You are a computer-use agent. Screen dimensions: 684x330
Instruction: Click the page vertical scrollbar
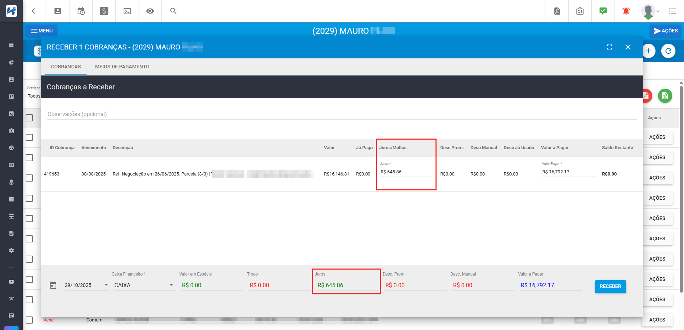(681, 189)
